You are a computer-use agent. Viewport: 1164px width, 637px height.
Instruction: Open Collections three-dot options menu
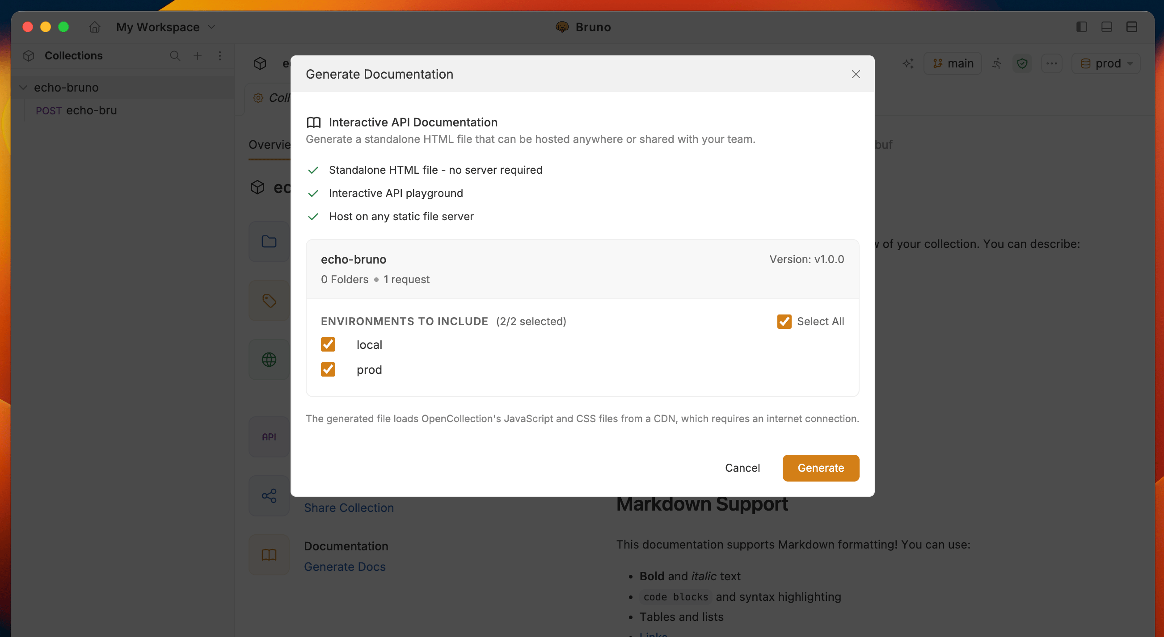click(x=220, y=55)
